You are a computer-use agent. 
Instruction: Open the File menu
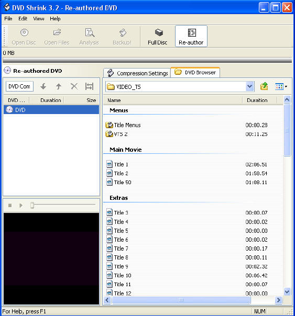pyautogui.click(x=8, y=18)
